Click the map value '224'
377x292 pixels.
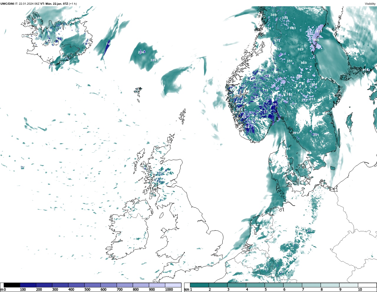[141, 52]
